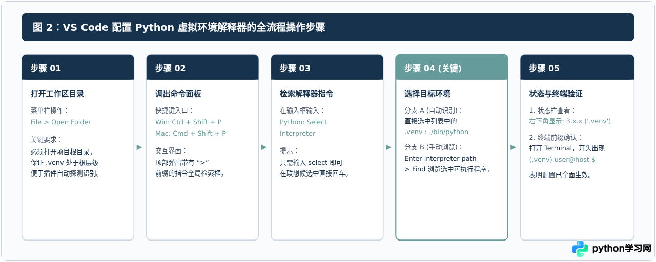
Task: Click the label 交互界面：
Action: pos(171,151)
